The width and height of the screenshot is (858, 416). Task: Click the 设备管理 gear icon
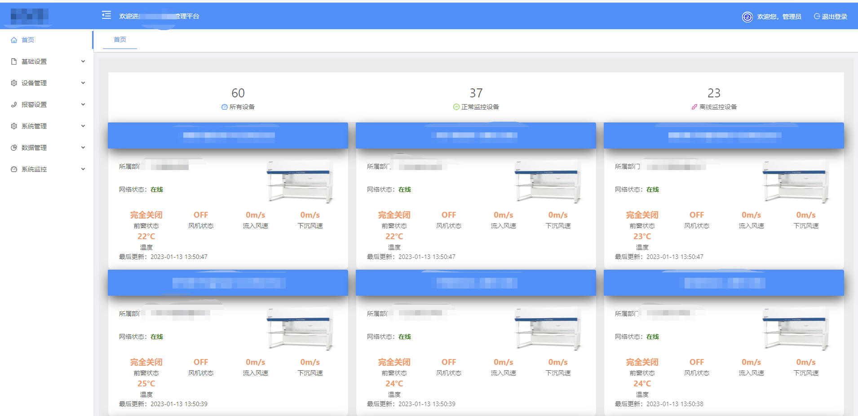click(x=14, y=83)
